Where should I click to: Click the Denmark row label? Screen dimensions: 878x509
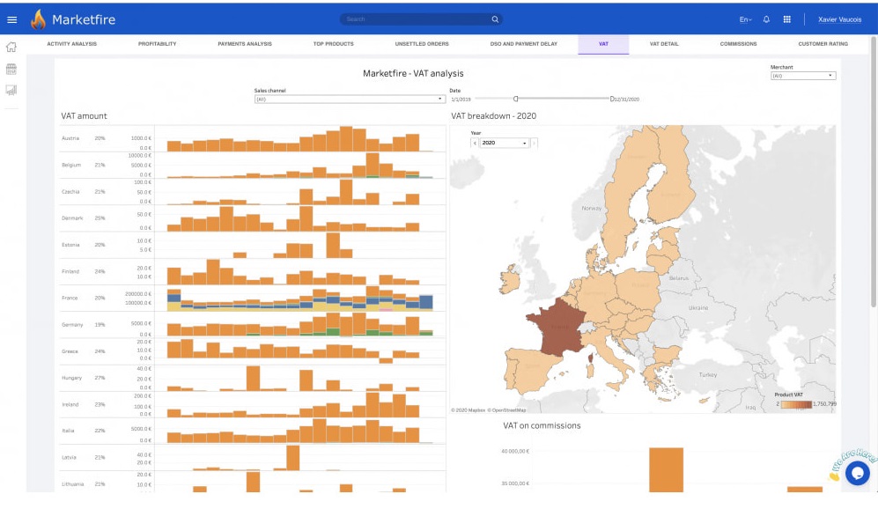[x=72, y=218]
